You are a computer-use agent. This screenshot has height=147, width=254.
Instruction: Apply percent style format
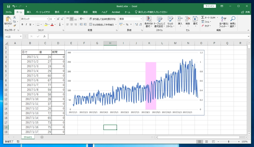[x=127, y=24]
